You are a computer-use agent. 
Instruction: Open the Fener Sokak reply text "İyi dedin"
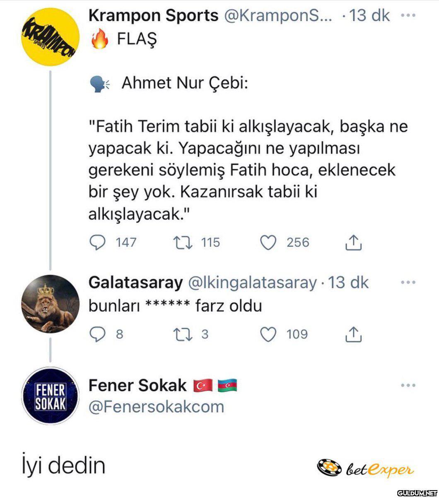63,466
